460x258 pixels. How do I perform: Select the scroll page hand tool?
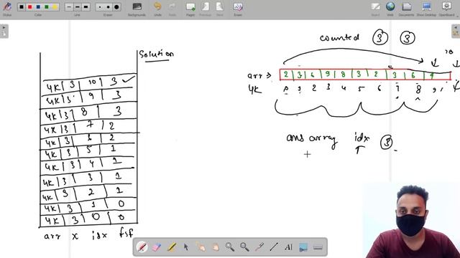point(216,247)
